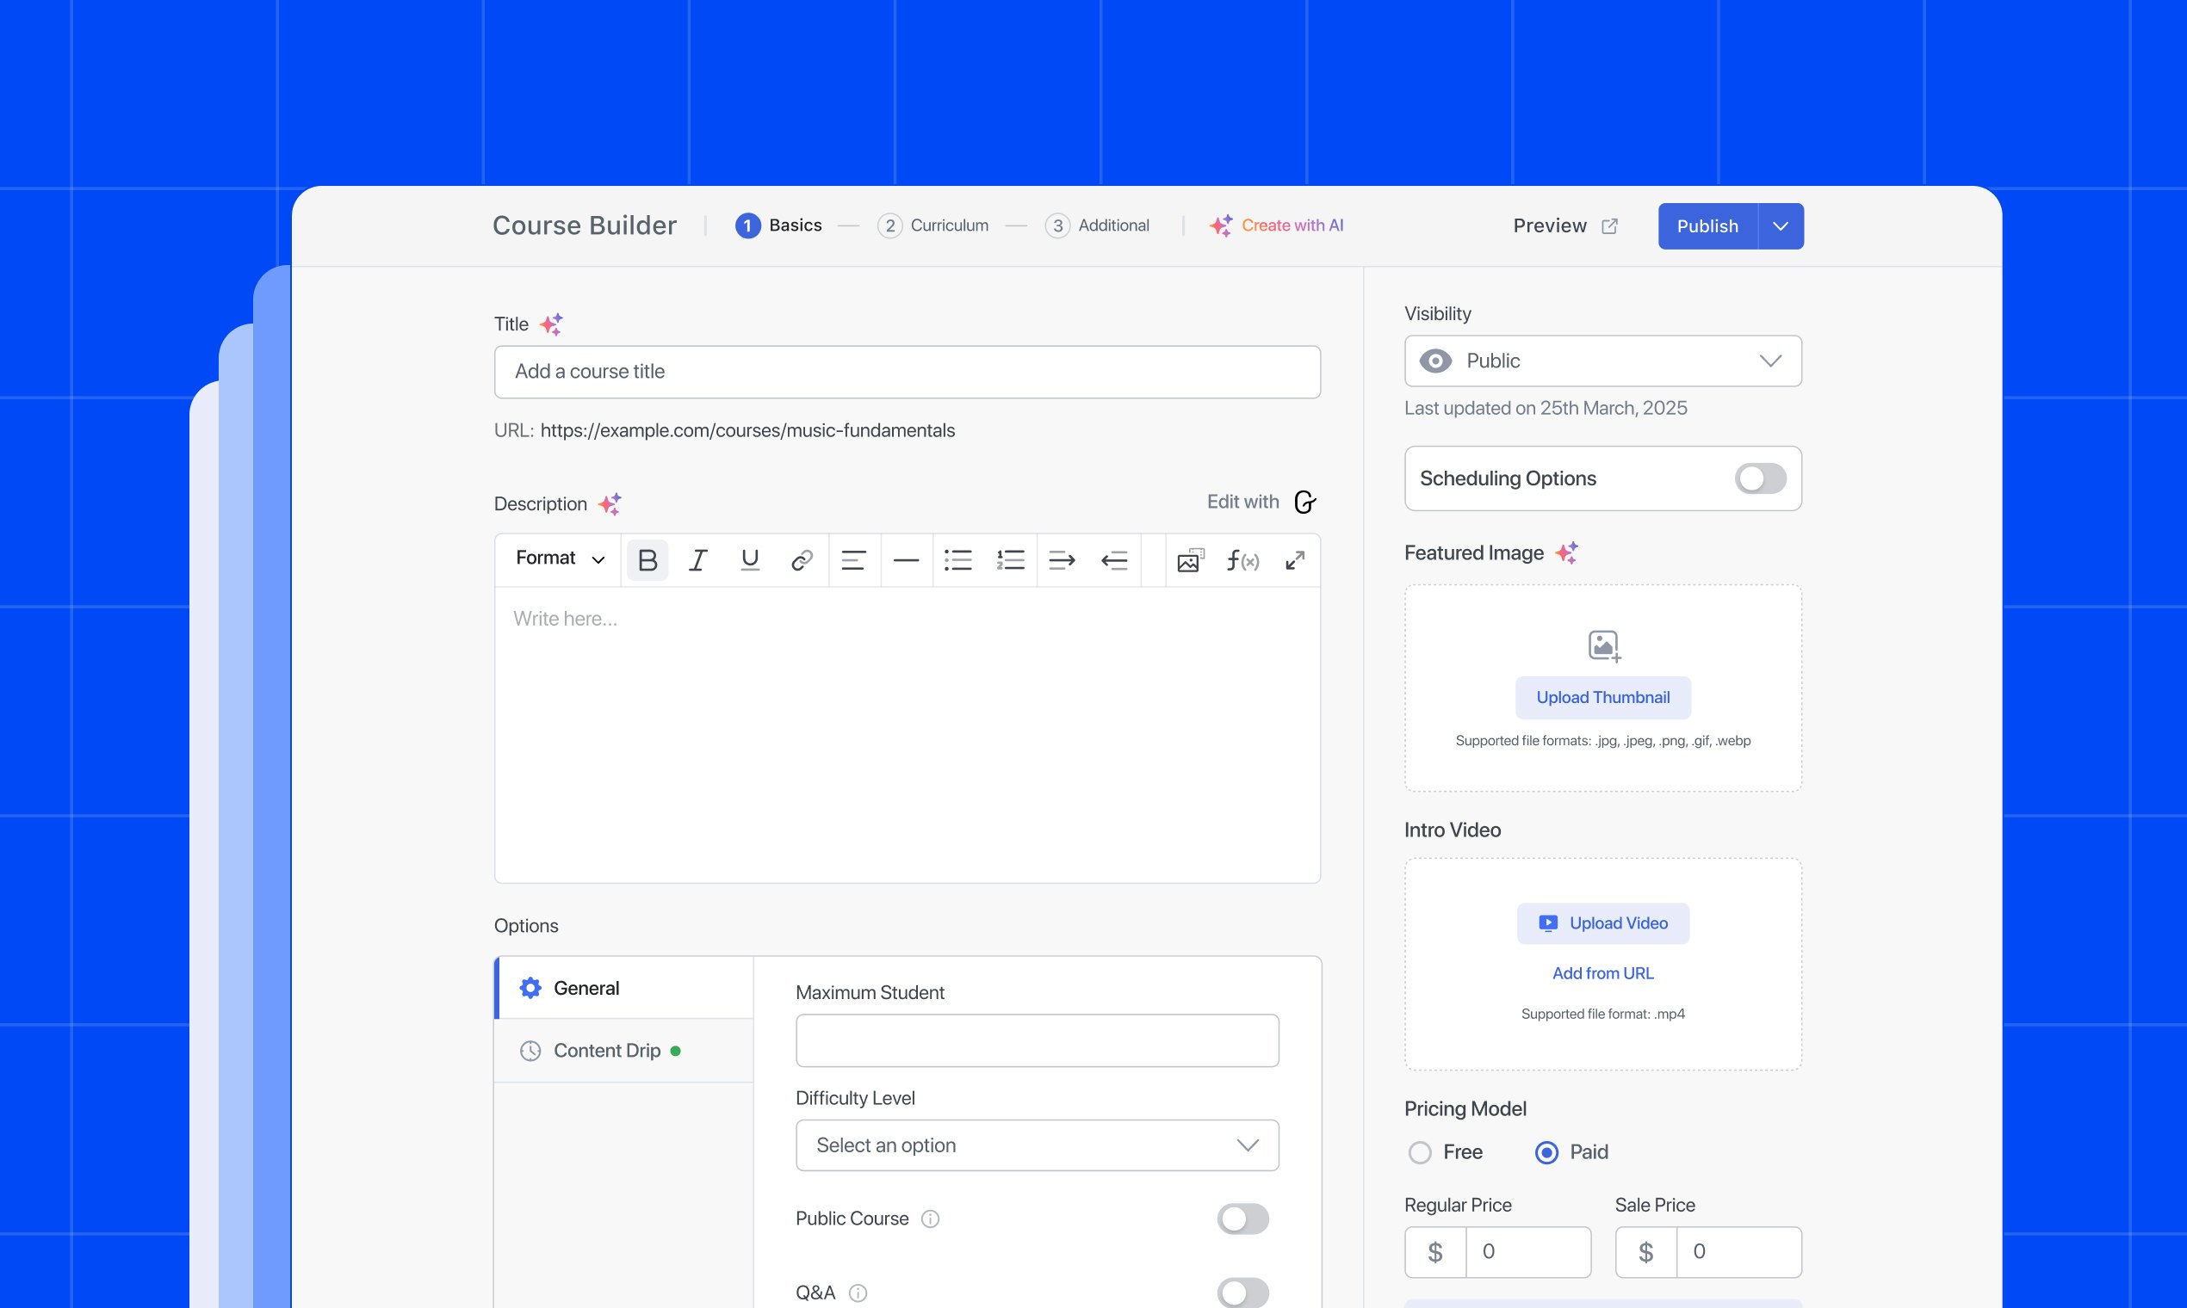
Task: Go to Curriculum step
Action: tap(933, 225)
